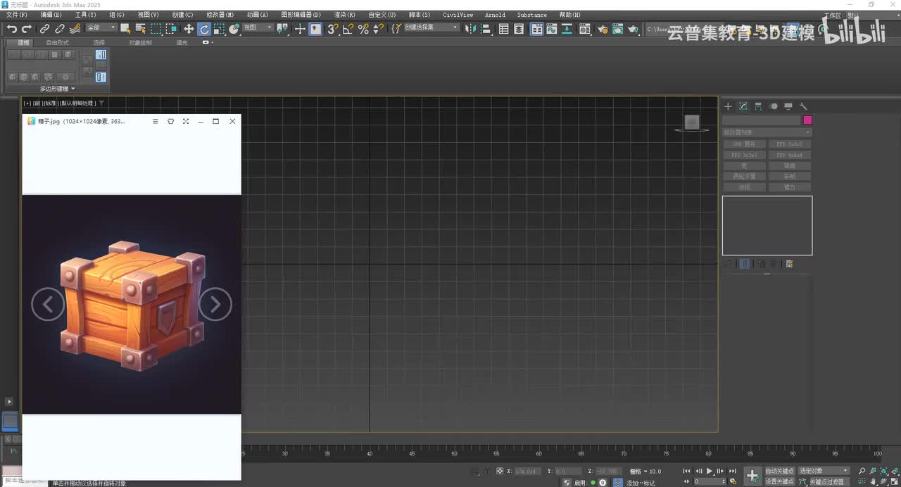Click the FFD 4x4x4 modifier button
This screenshot has height=487, width=901.
789,155
